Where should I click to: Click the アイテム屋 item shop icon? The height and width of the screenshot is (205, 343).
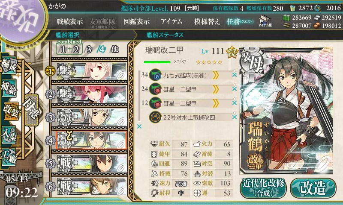click(x=265, y=21)
